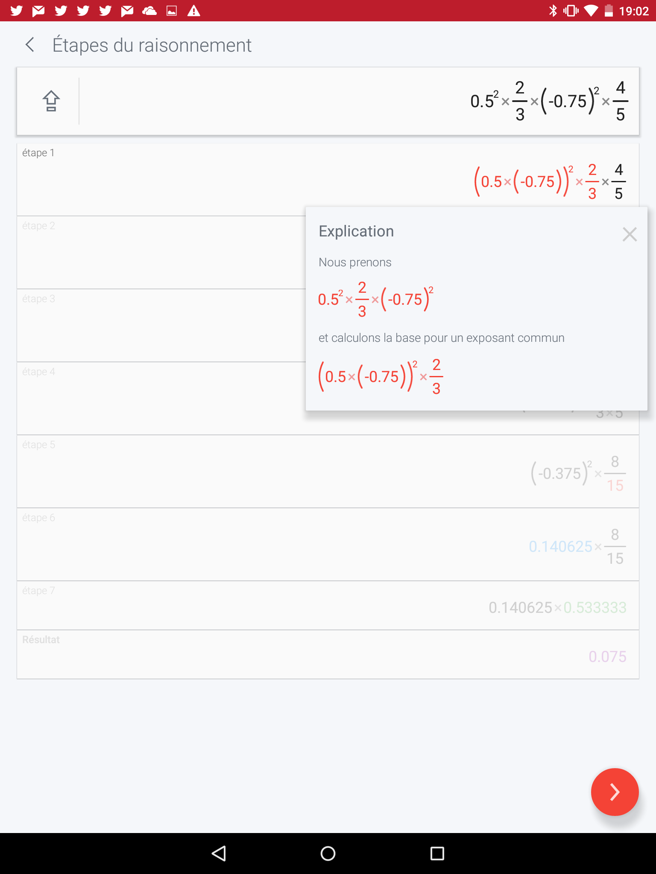Tap the Android recent apps square
The height and width of the screenshot is (874, 656).
(437, 854)
